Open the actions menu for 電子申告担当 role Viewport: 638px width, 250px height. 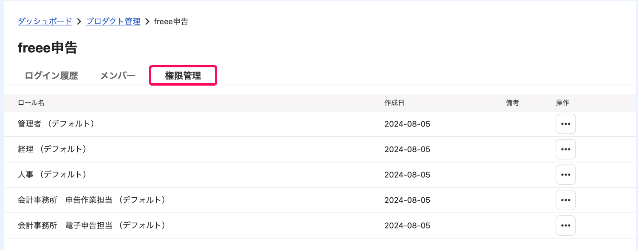click(x=566, y=225)
